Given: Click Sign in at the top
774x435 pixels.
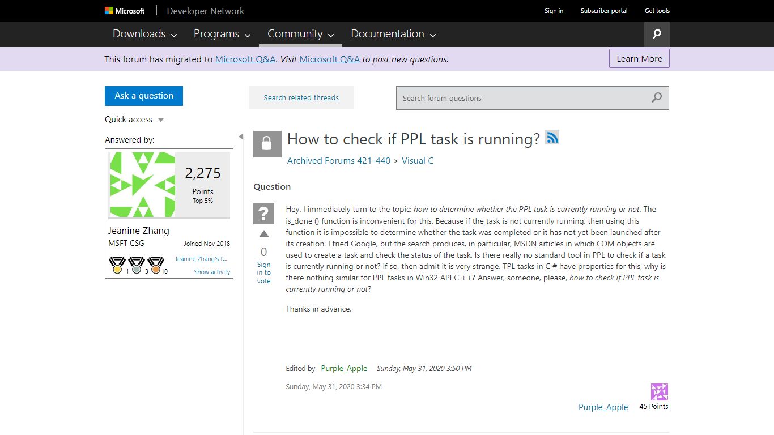Looking at the screenshot, I should [x=554, y=11].
